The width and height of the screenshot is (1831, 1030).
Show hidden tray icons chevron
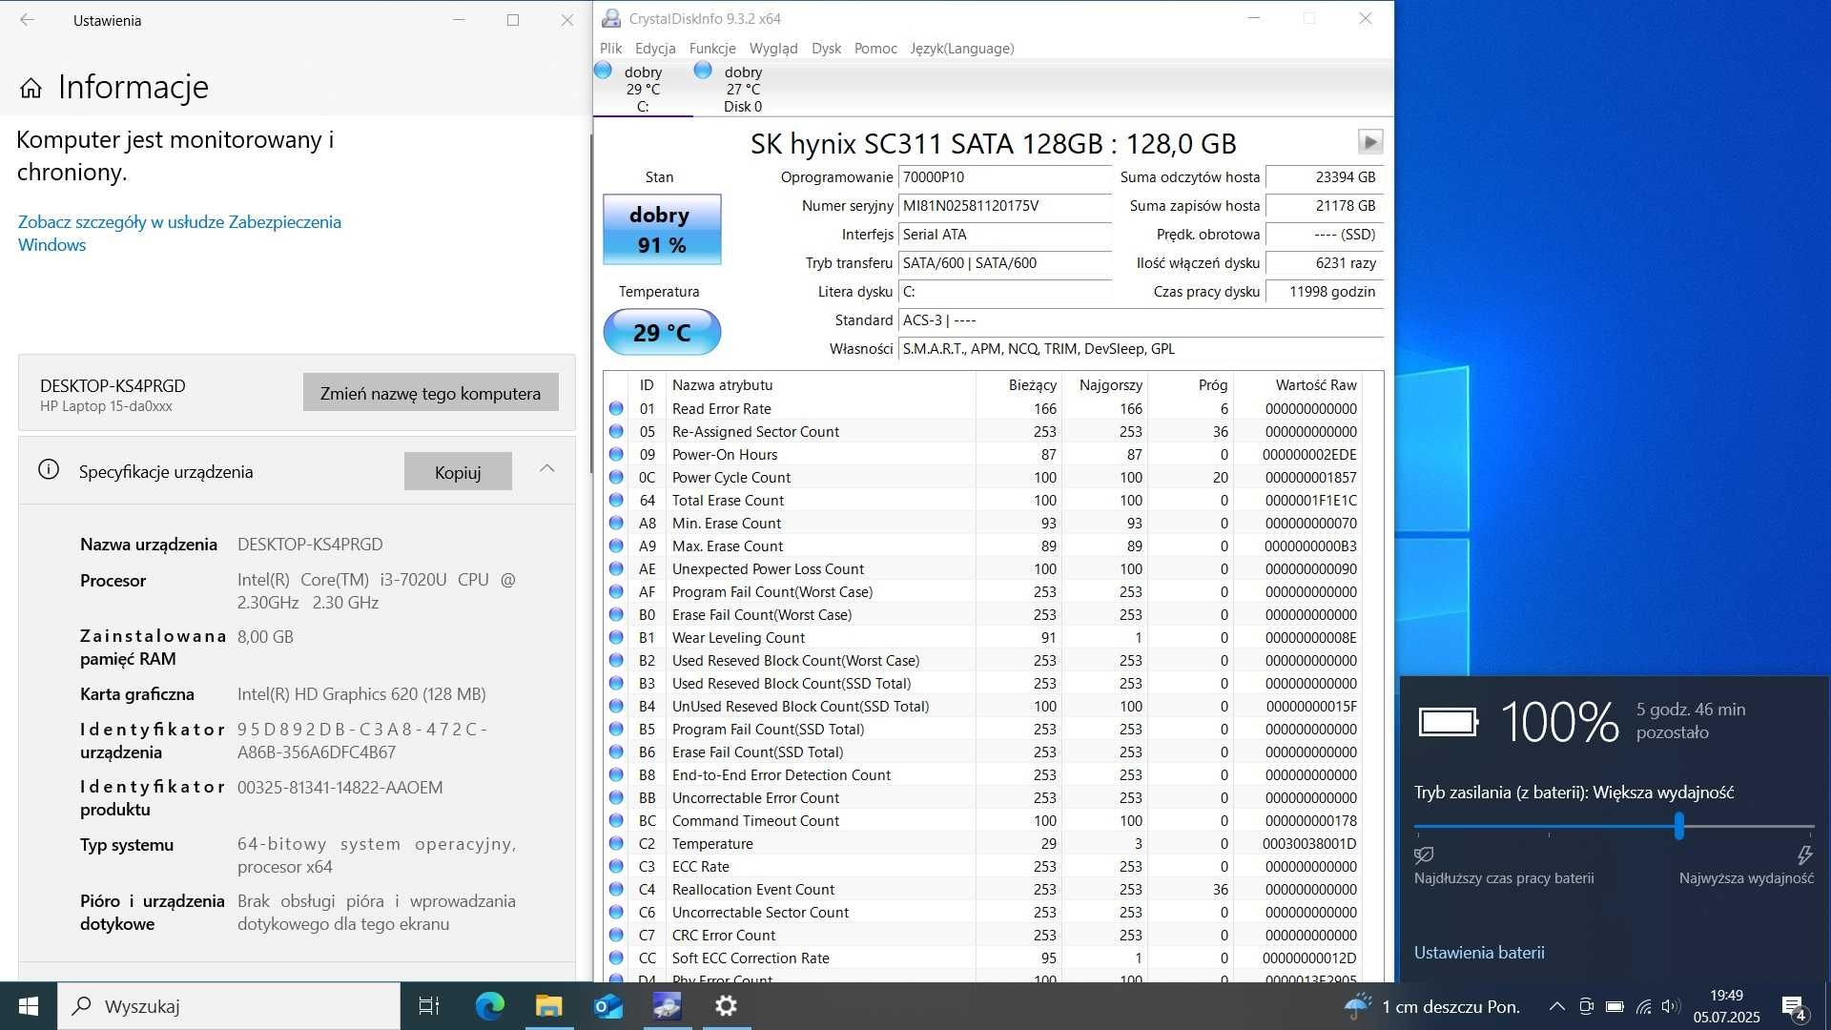[1556, 1006]
